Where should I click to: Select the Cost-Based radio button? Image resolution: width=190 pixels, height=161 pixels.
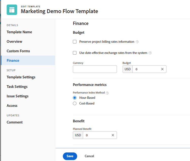pyautogui.click(x=75, y=103)
